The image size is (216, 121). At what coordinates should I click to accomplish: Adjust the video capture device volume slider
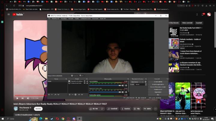tap(105, 92)
